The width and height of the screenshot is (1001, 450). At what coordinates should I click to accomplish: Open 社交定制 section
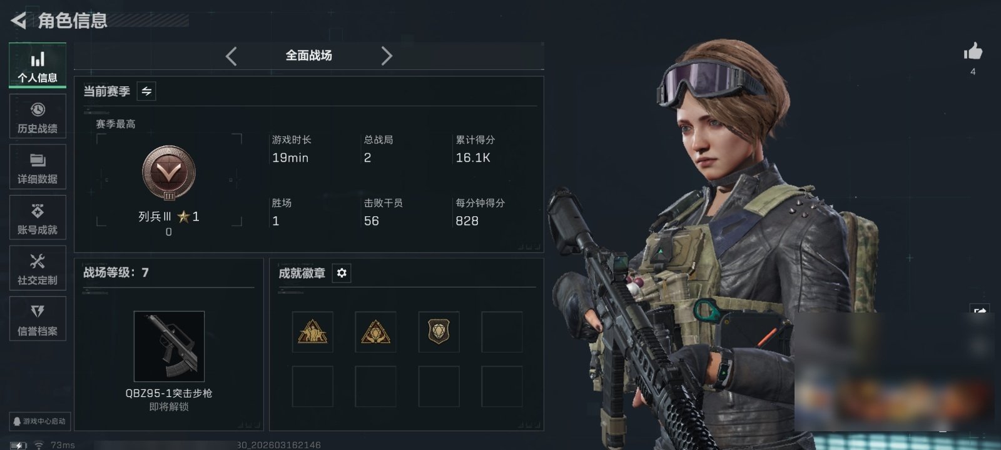(x=38, y=268)
